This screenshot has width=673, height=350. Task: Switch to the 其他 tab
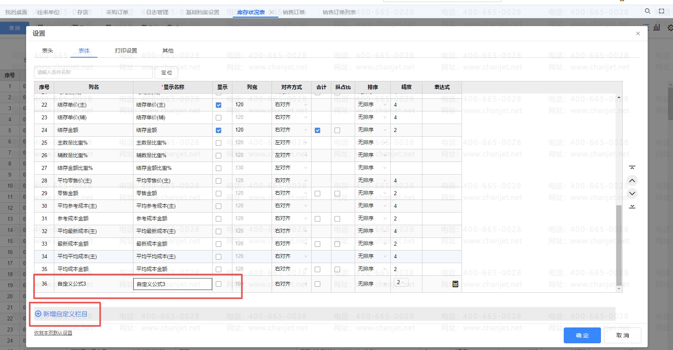[x=168, y=51]
